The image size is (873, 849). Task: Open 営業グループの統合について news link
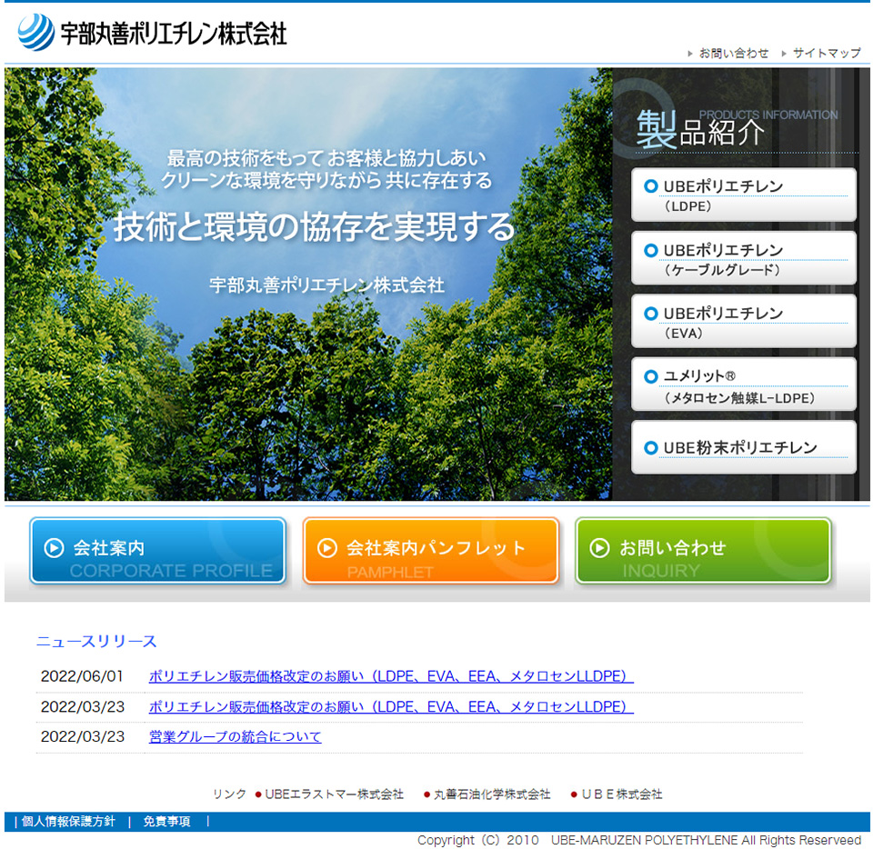(x=235, y=736)
